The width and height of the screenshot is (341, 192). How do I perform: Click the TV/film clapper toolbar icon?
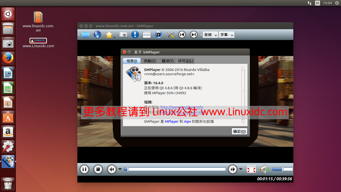(x=159, y=34)
